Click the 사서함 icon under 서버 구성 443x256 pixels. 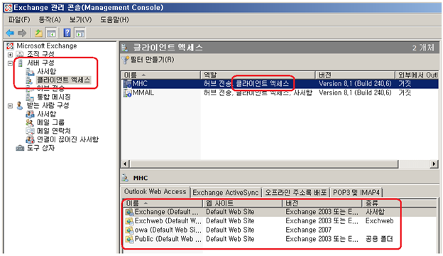[x=30, y=72]
